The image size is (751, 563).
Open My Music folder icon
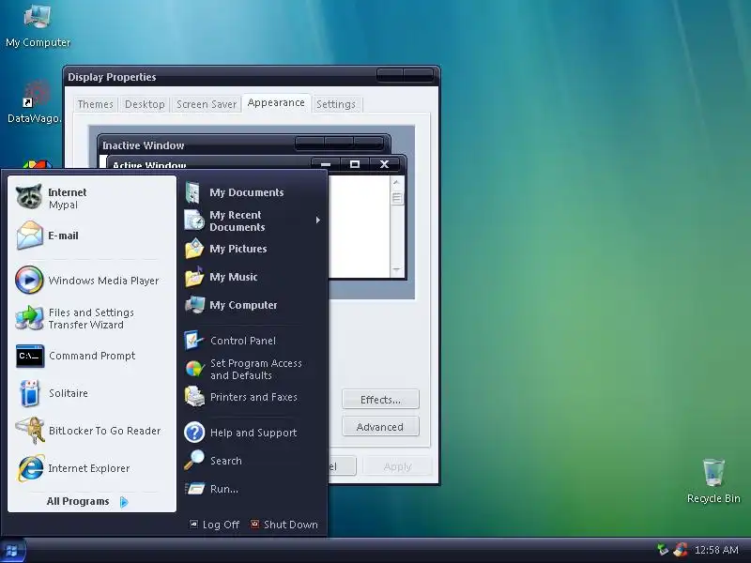(194, 277)
